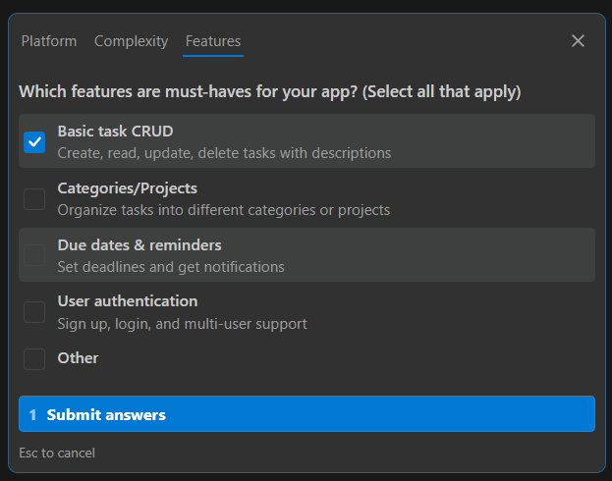Click the Sign up, login description text

coord(182,324)
